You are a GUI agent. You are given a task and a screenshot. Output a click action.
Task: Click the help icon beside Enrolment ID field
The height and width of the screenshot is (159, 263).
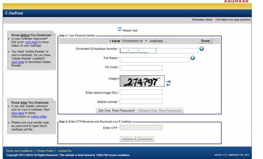pyautogui.click(x=202, y=49)
